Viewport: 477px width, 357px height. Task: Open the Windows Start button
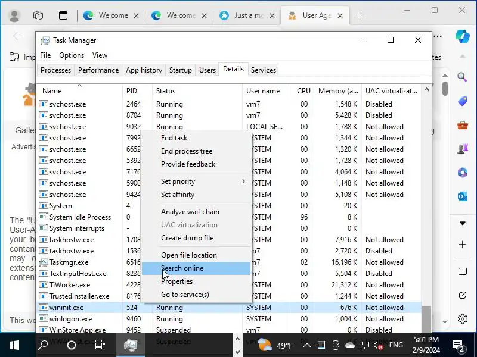[14, 345]
